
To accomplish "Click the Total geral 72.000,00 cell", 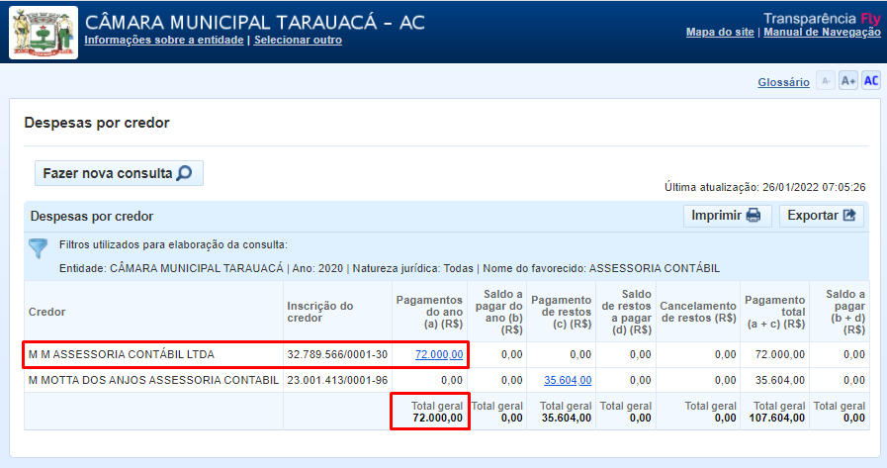I will (x=430, y=412).
